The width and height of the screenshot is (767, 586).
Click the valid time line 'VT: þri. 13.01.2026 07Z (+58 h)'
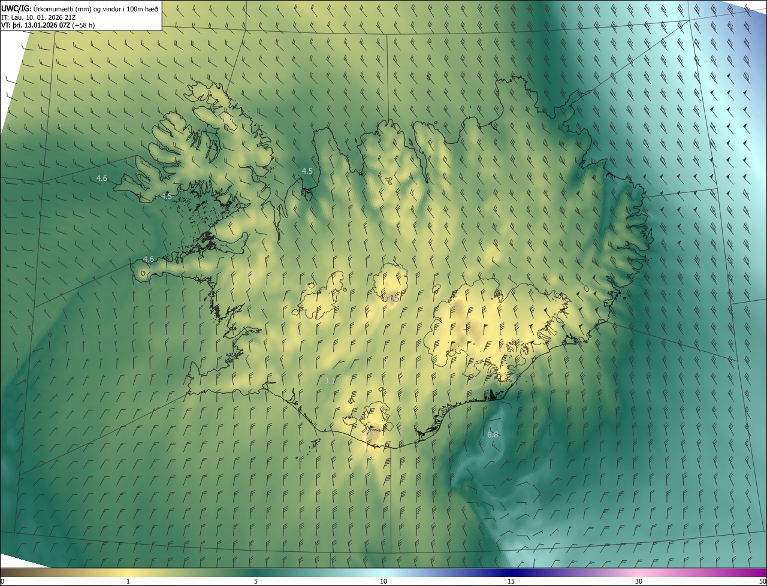point(48,25)
